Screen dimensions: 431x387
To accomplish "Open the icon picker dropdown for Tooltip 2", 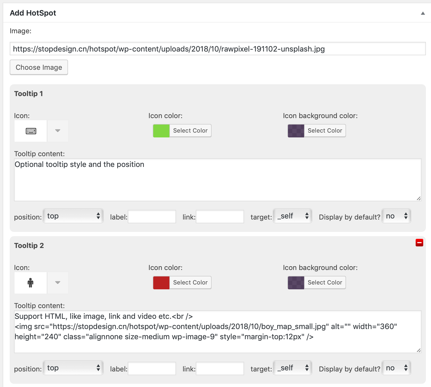I will pos(58,283).
